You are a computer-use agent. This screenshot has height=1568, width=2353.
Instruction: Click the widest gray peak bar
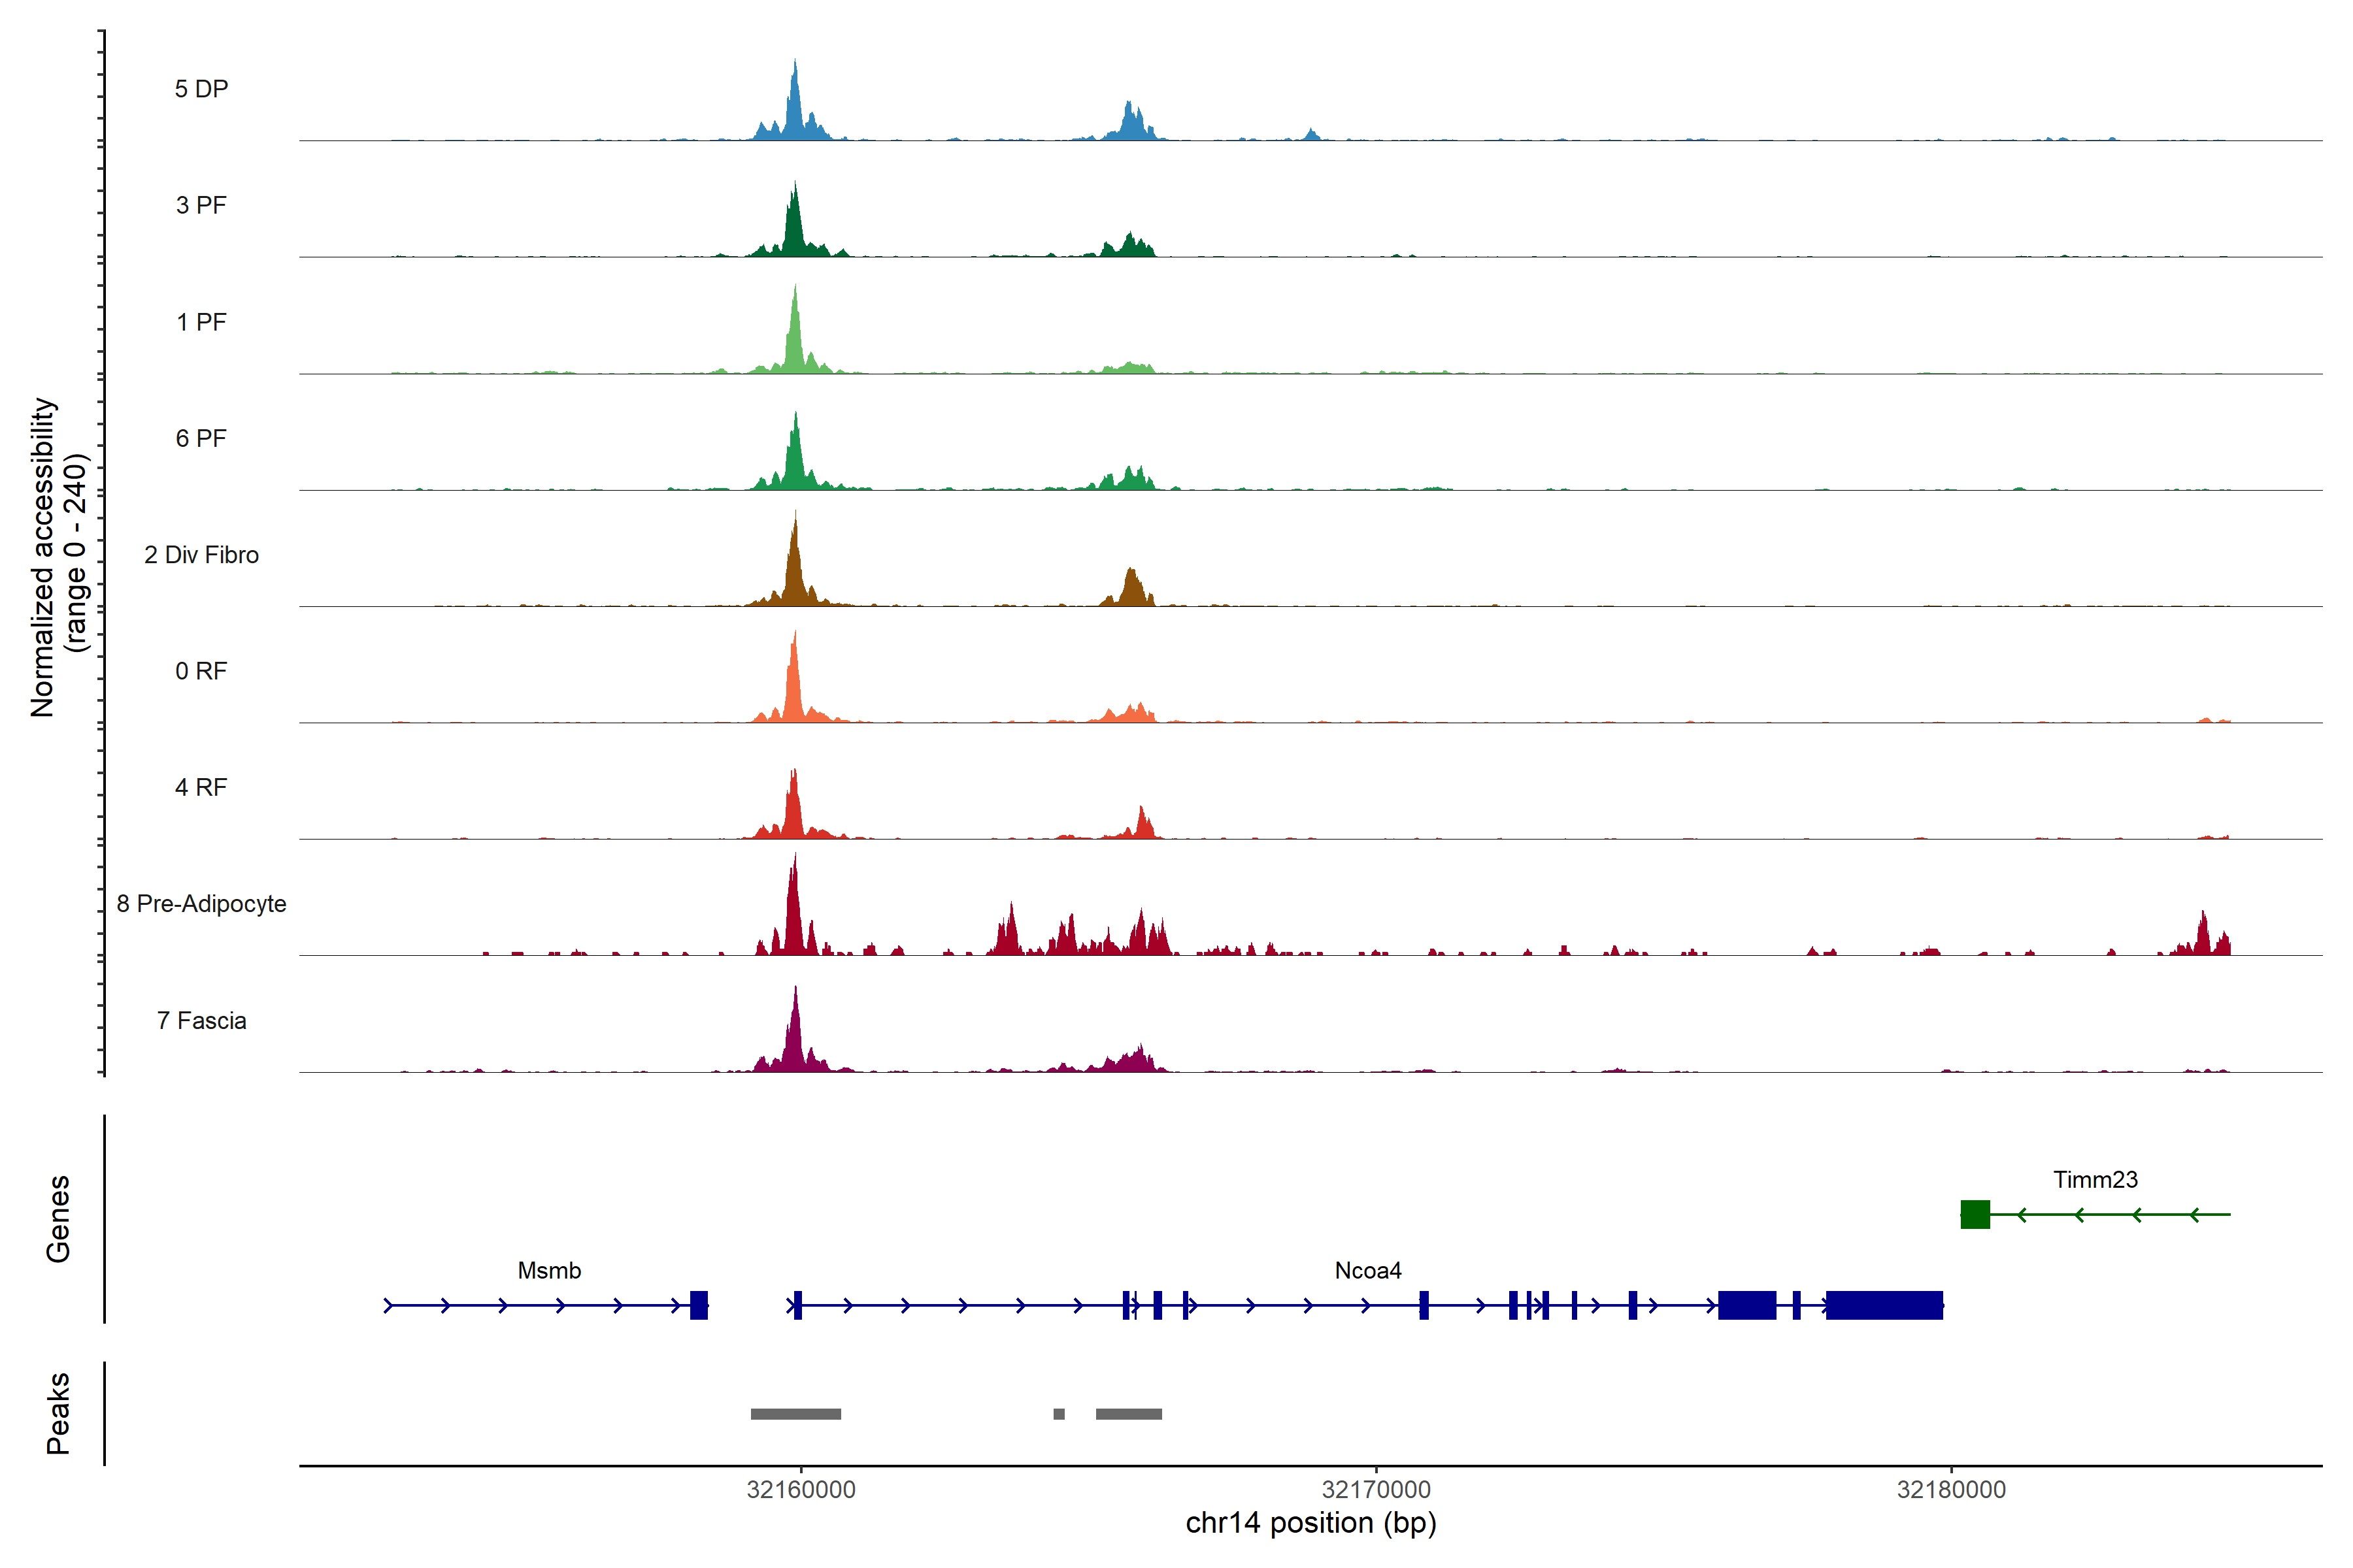[795, 1414]
